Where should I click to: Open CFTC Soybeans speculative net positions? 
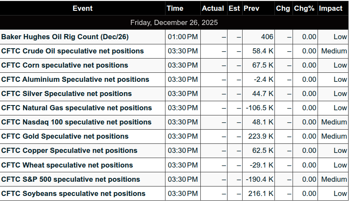pyautogui.click(x=73, y=193)
